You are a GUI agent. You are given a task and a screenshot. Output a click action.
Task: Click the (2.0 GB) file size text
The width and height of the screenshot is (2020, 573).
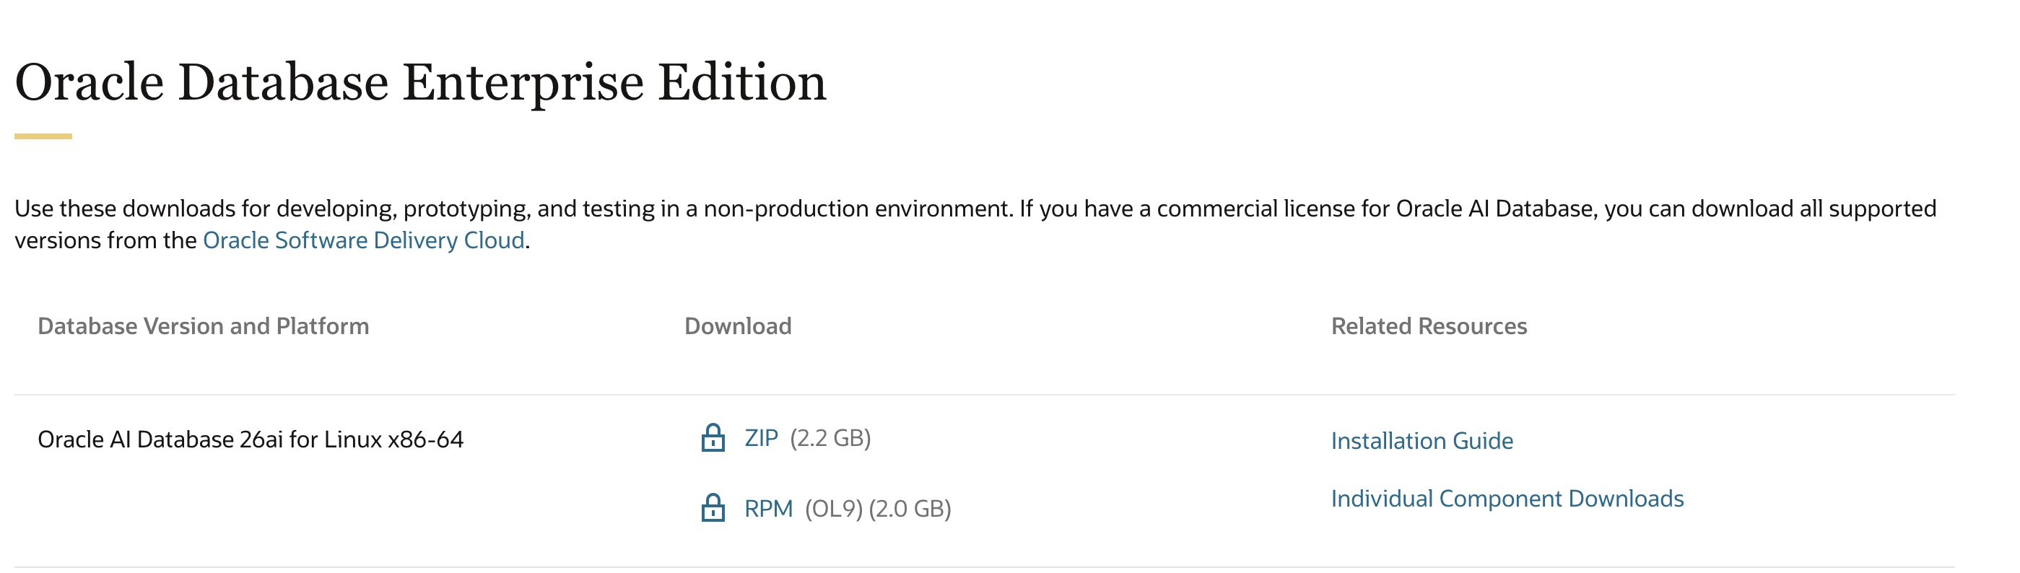[909, 509]
